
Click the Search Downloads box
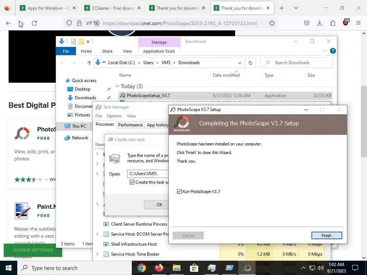296,63
